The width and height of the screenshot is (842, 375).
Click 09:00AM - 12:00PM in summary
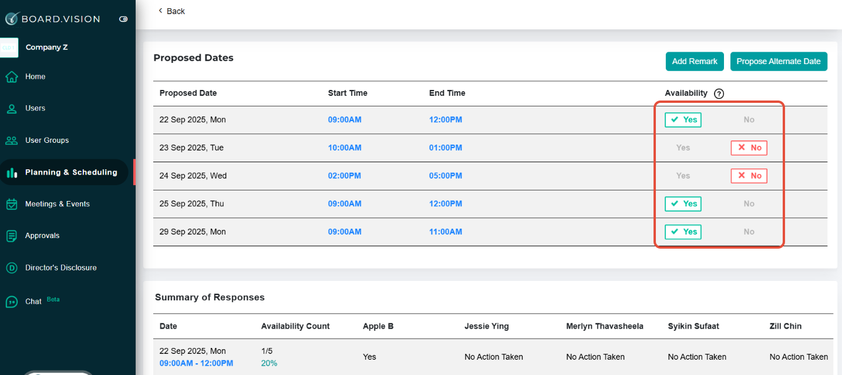tap(196, 363)
